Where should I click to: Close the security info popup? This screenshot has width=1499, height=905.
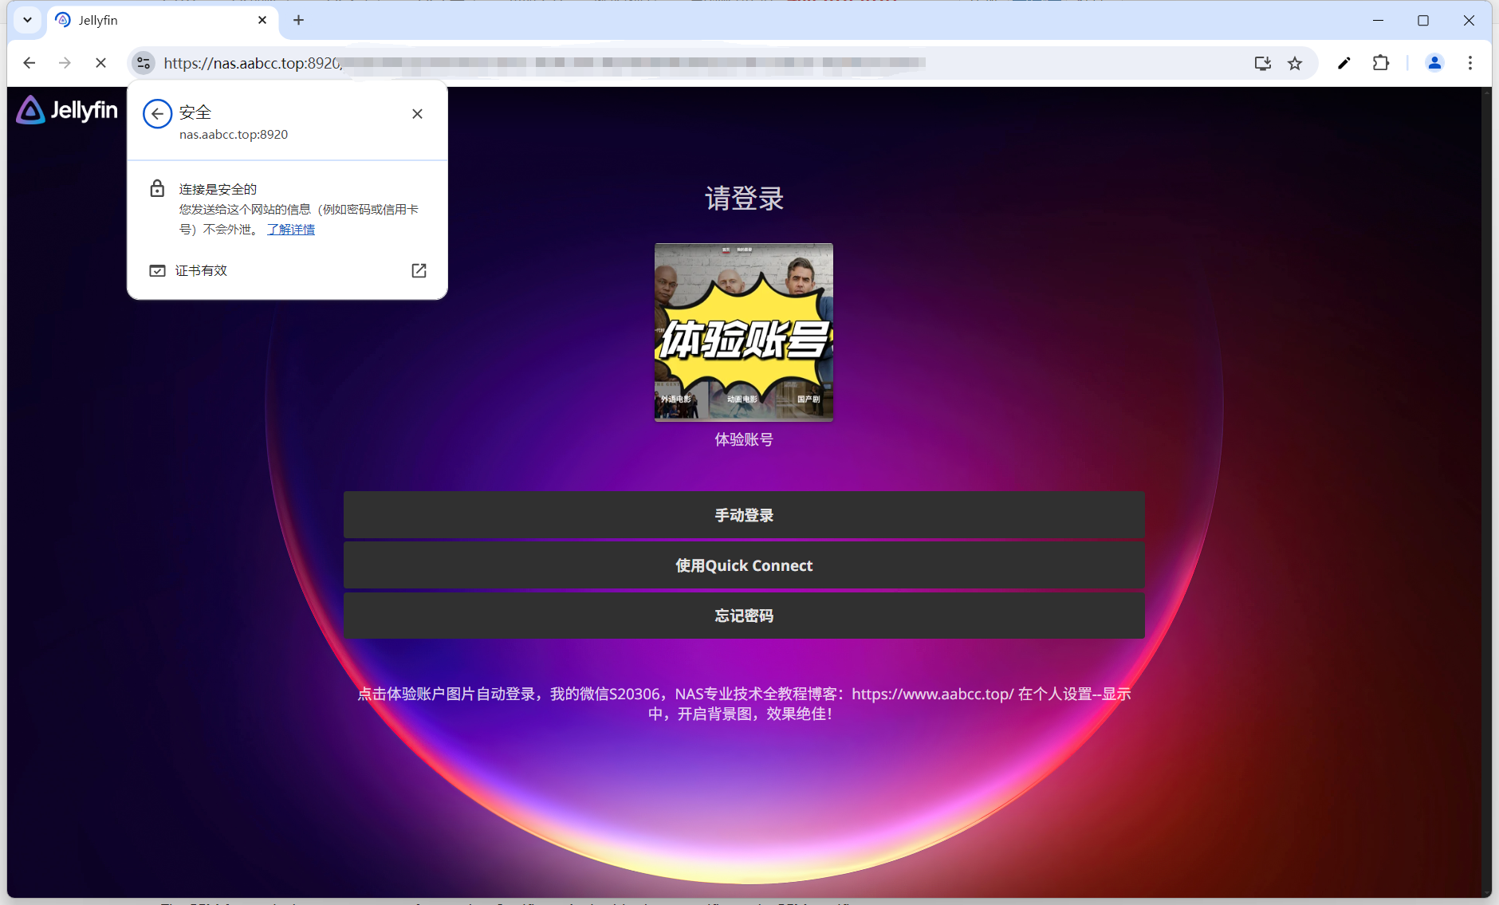click(x=417, y=114)
